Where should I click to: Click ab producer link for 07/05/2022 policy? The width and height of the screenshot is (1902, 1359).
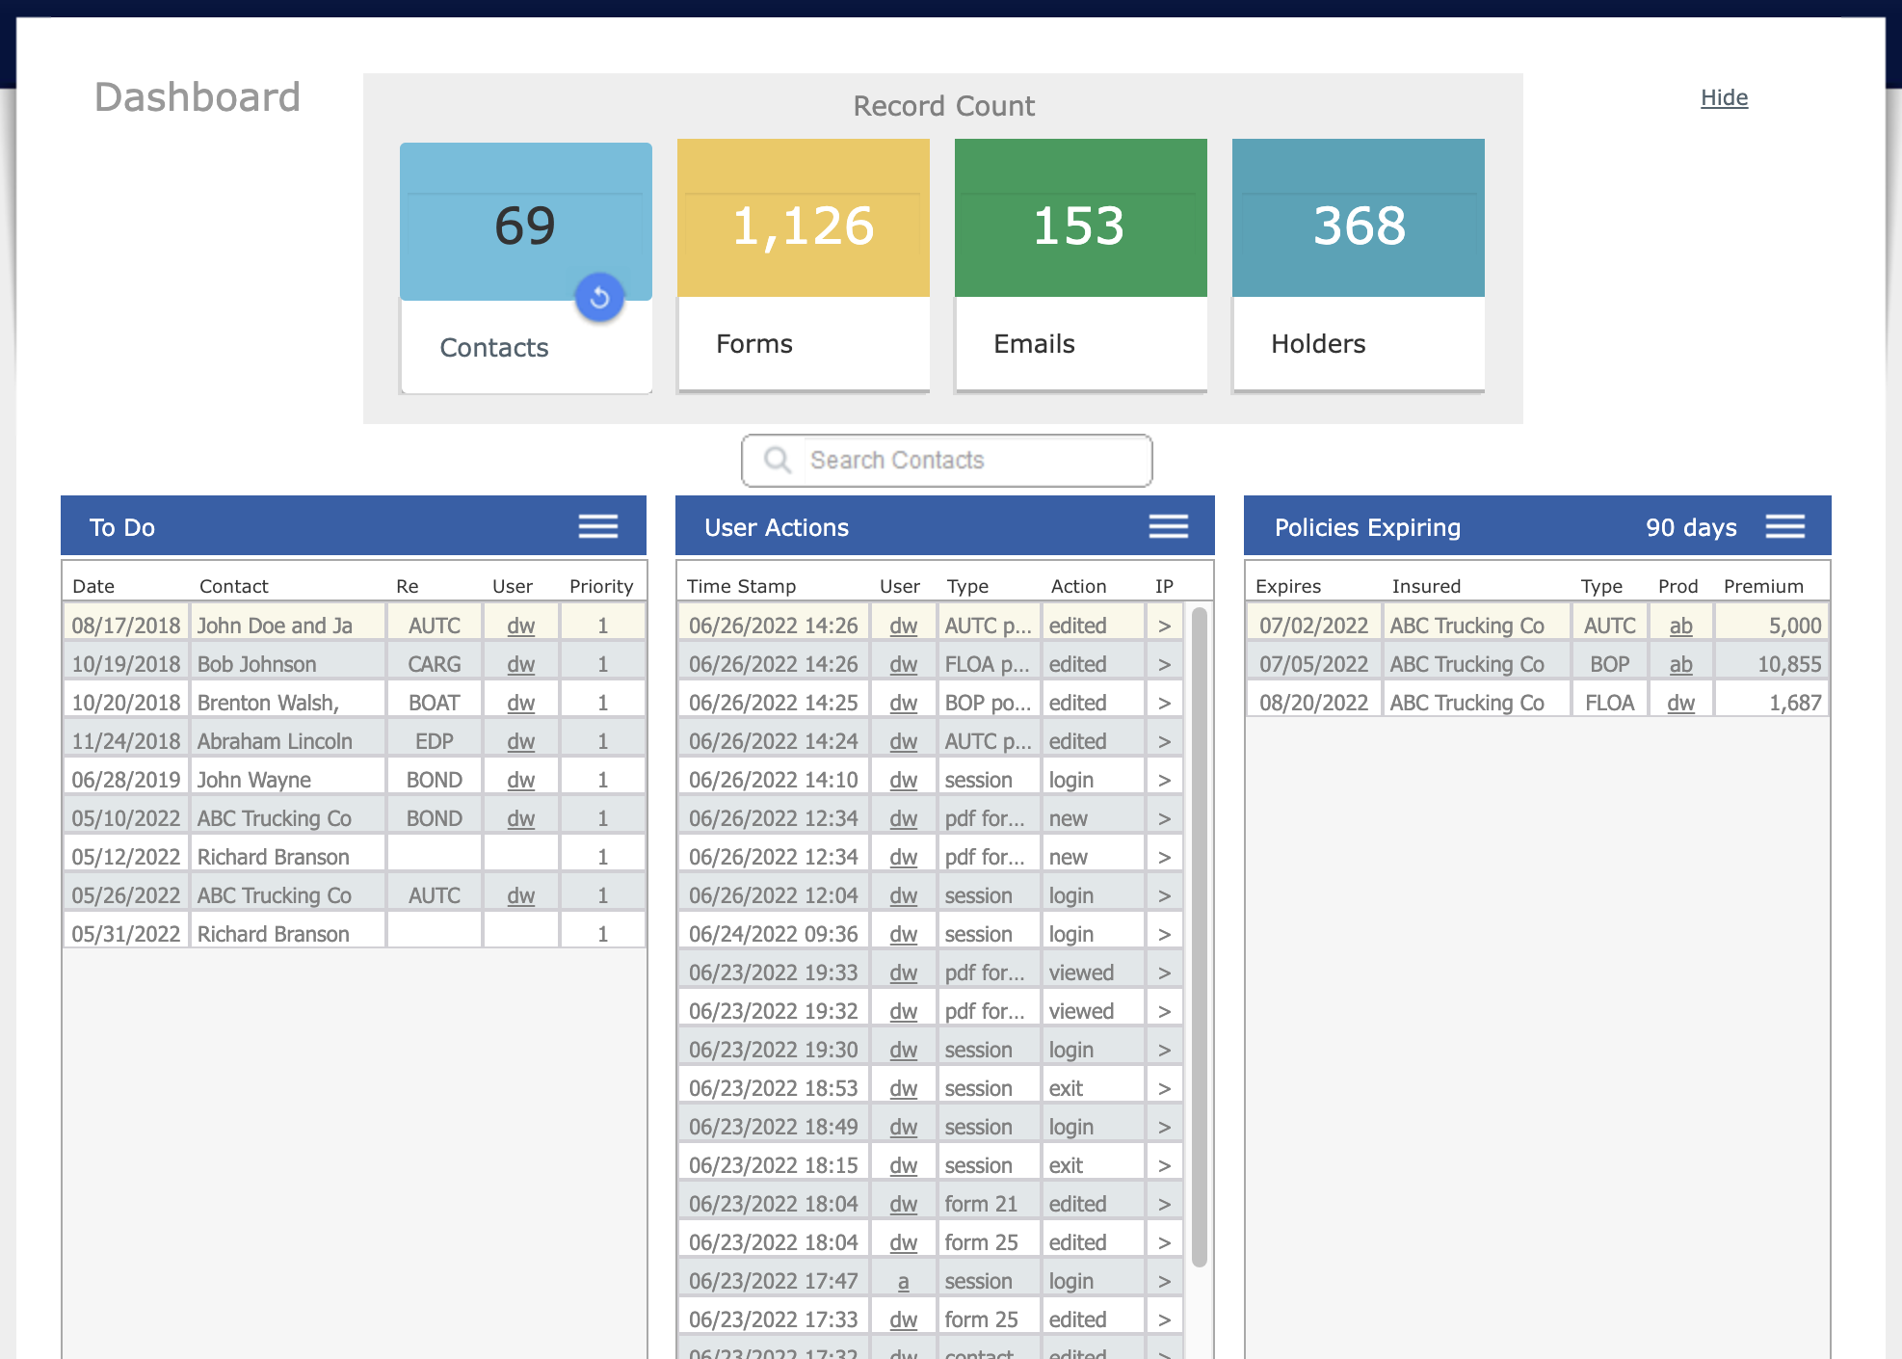click(x=1680, y=664)
